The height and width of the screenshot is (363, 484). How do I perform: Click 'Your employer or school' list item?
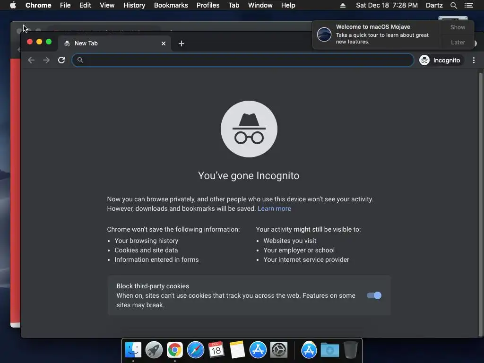pyautogui.click(x=299, y=251)
